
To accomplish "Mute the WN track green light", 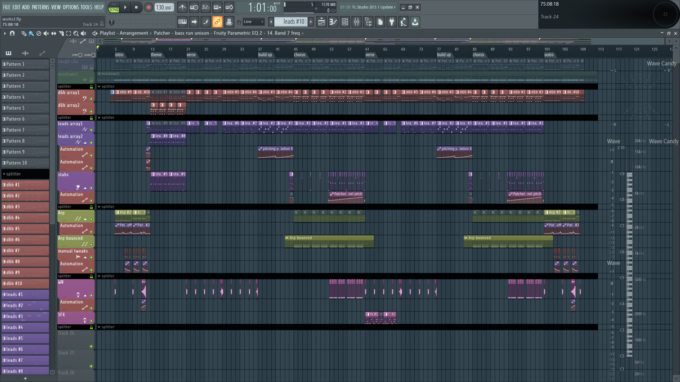I will coord(91,295).
